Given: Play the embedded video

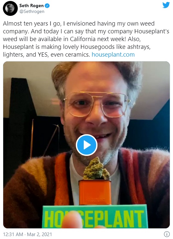Looking at the screenshot, I should (x=86, y=145).
